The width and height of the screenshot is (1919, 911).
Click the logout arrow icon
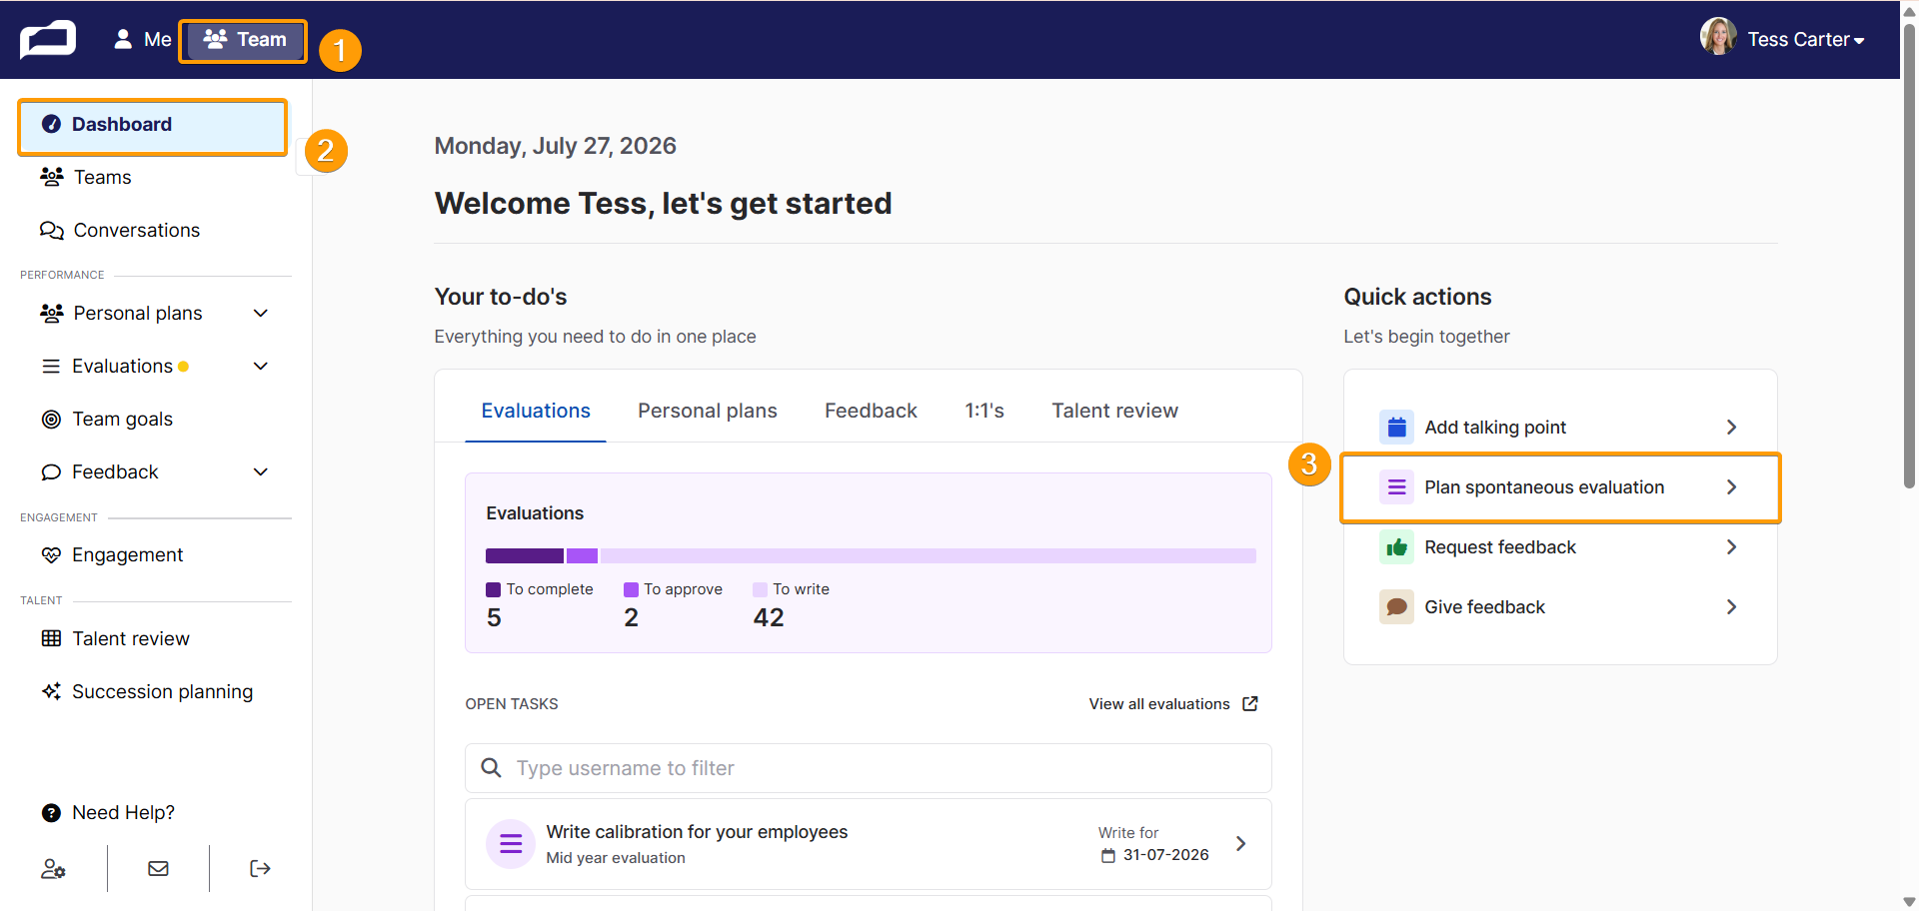[260, 869]
